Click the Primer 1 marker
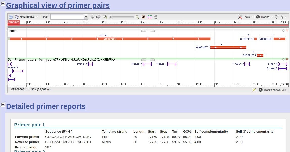 point(172,64)
